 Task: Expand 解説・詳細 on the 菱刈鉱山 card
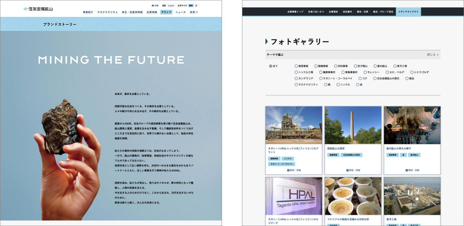tap(412, 170)
